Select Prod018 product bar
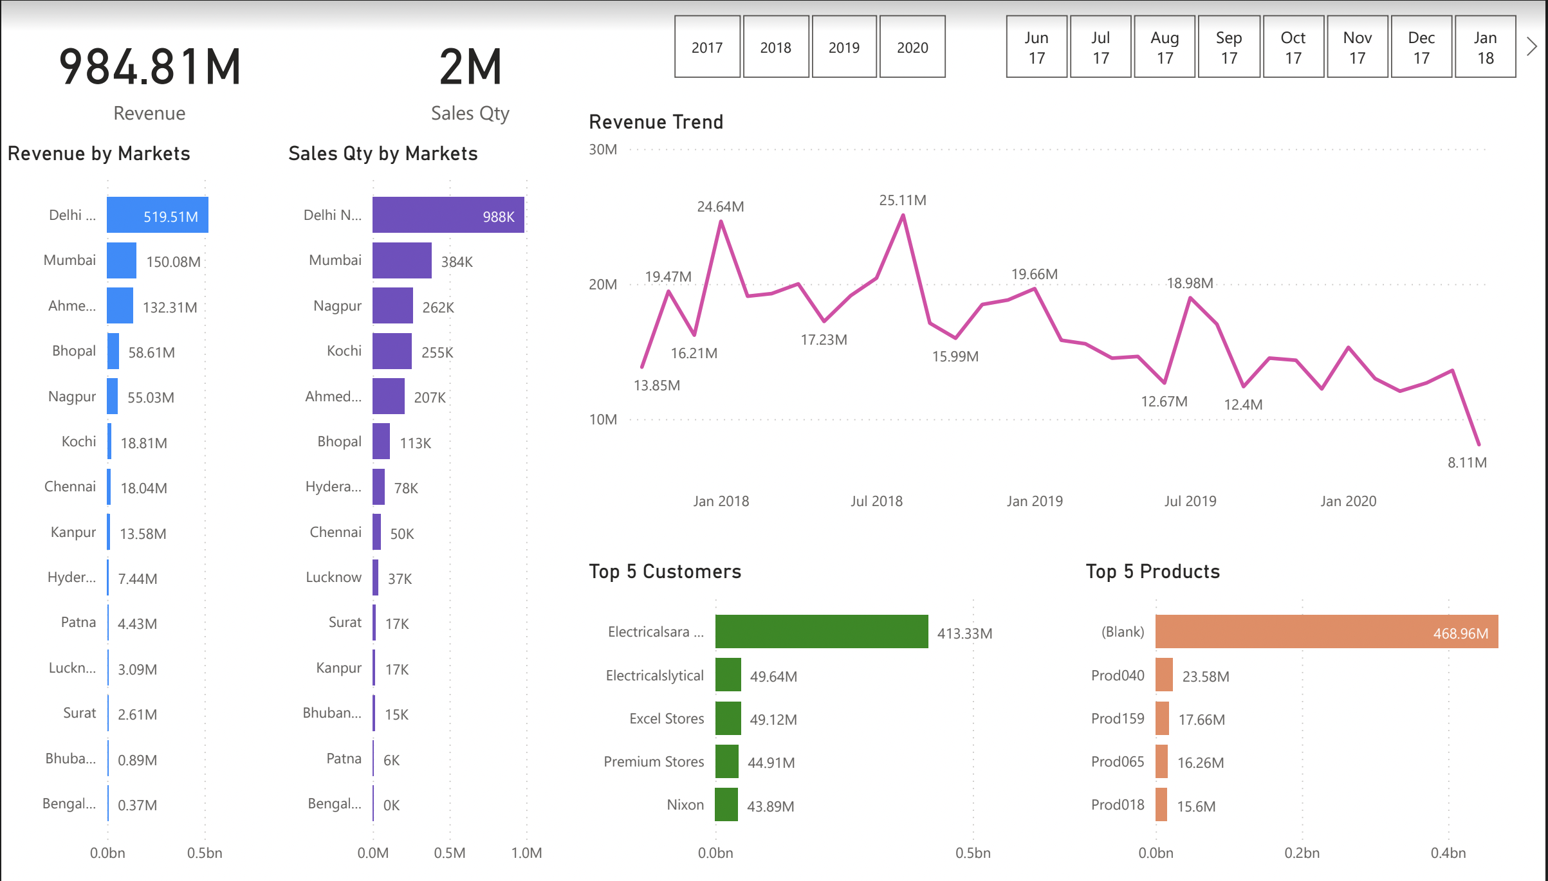The height and width of the screenshot is (881, 1548). (1161, 804)
